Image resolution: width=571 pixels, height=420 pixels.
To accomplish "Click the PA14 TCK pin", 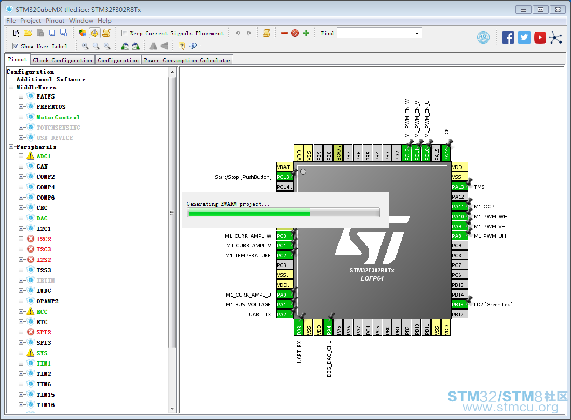I will click(446, 153).
